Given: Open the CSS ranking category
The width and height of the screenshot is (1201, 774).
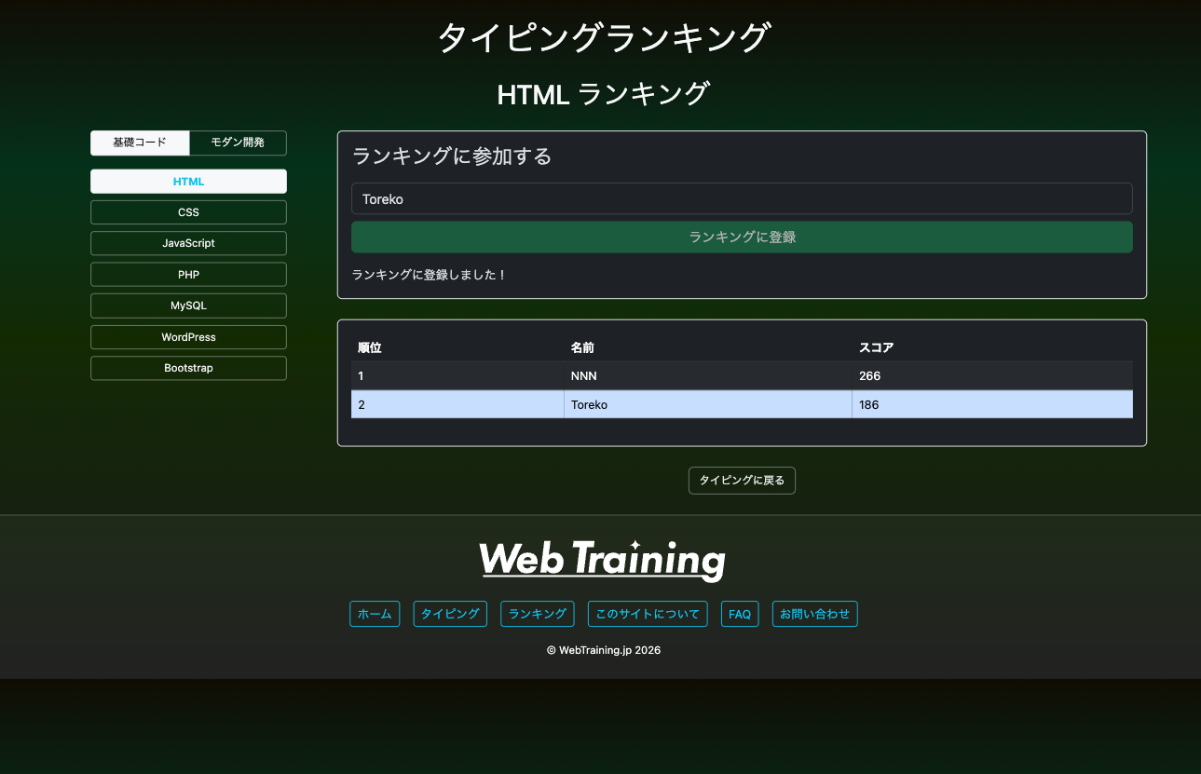Looking at the screenshot, I should click(188, 212).
